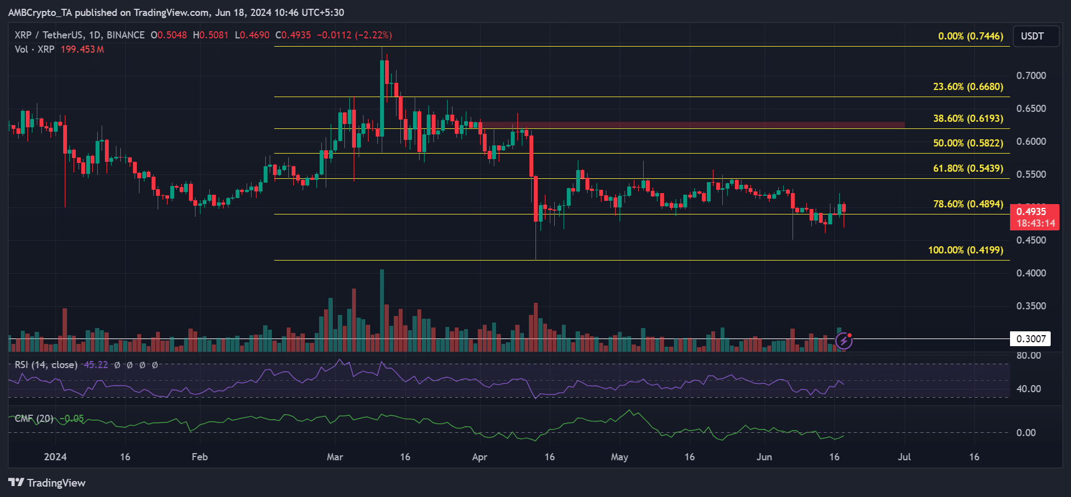
Task: Click the 0.7000 price axis label
Action: coord(1031,76)
